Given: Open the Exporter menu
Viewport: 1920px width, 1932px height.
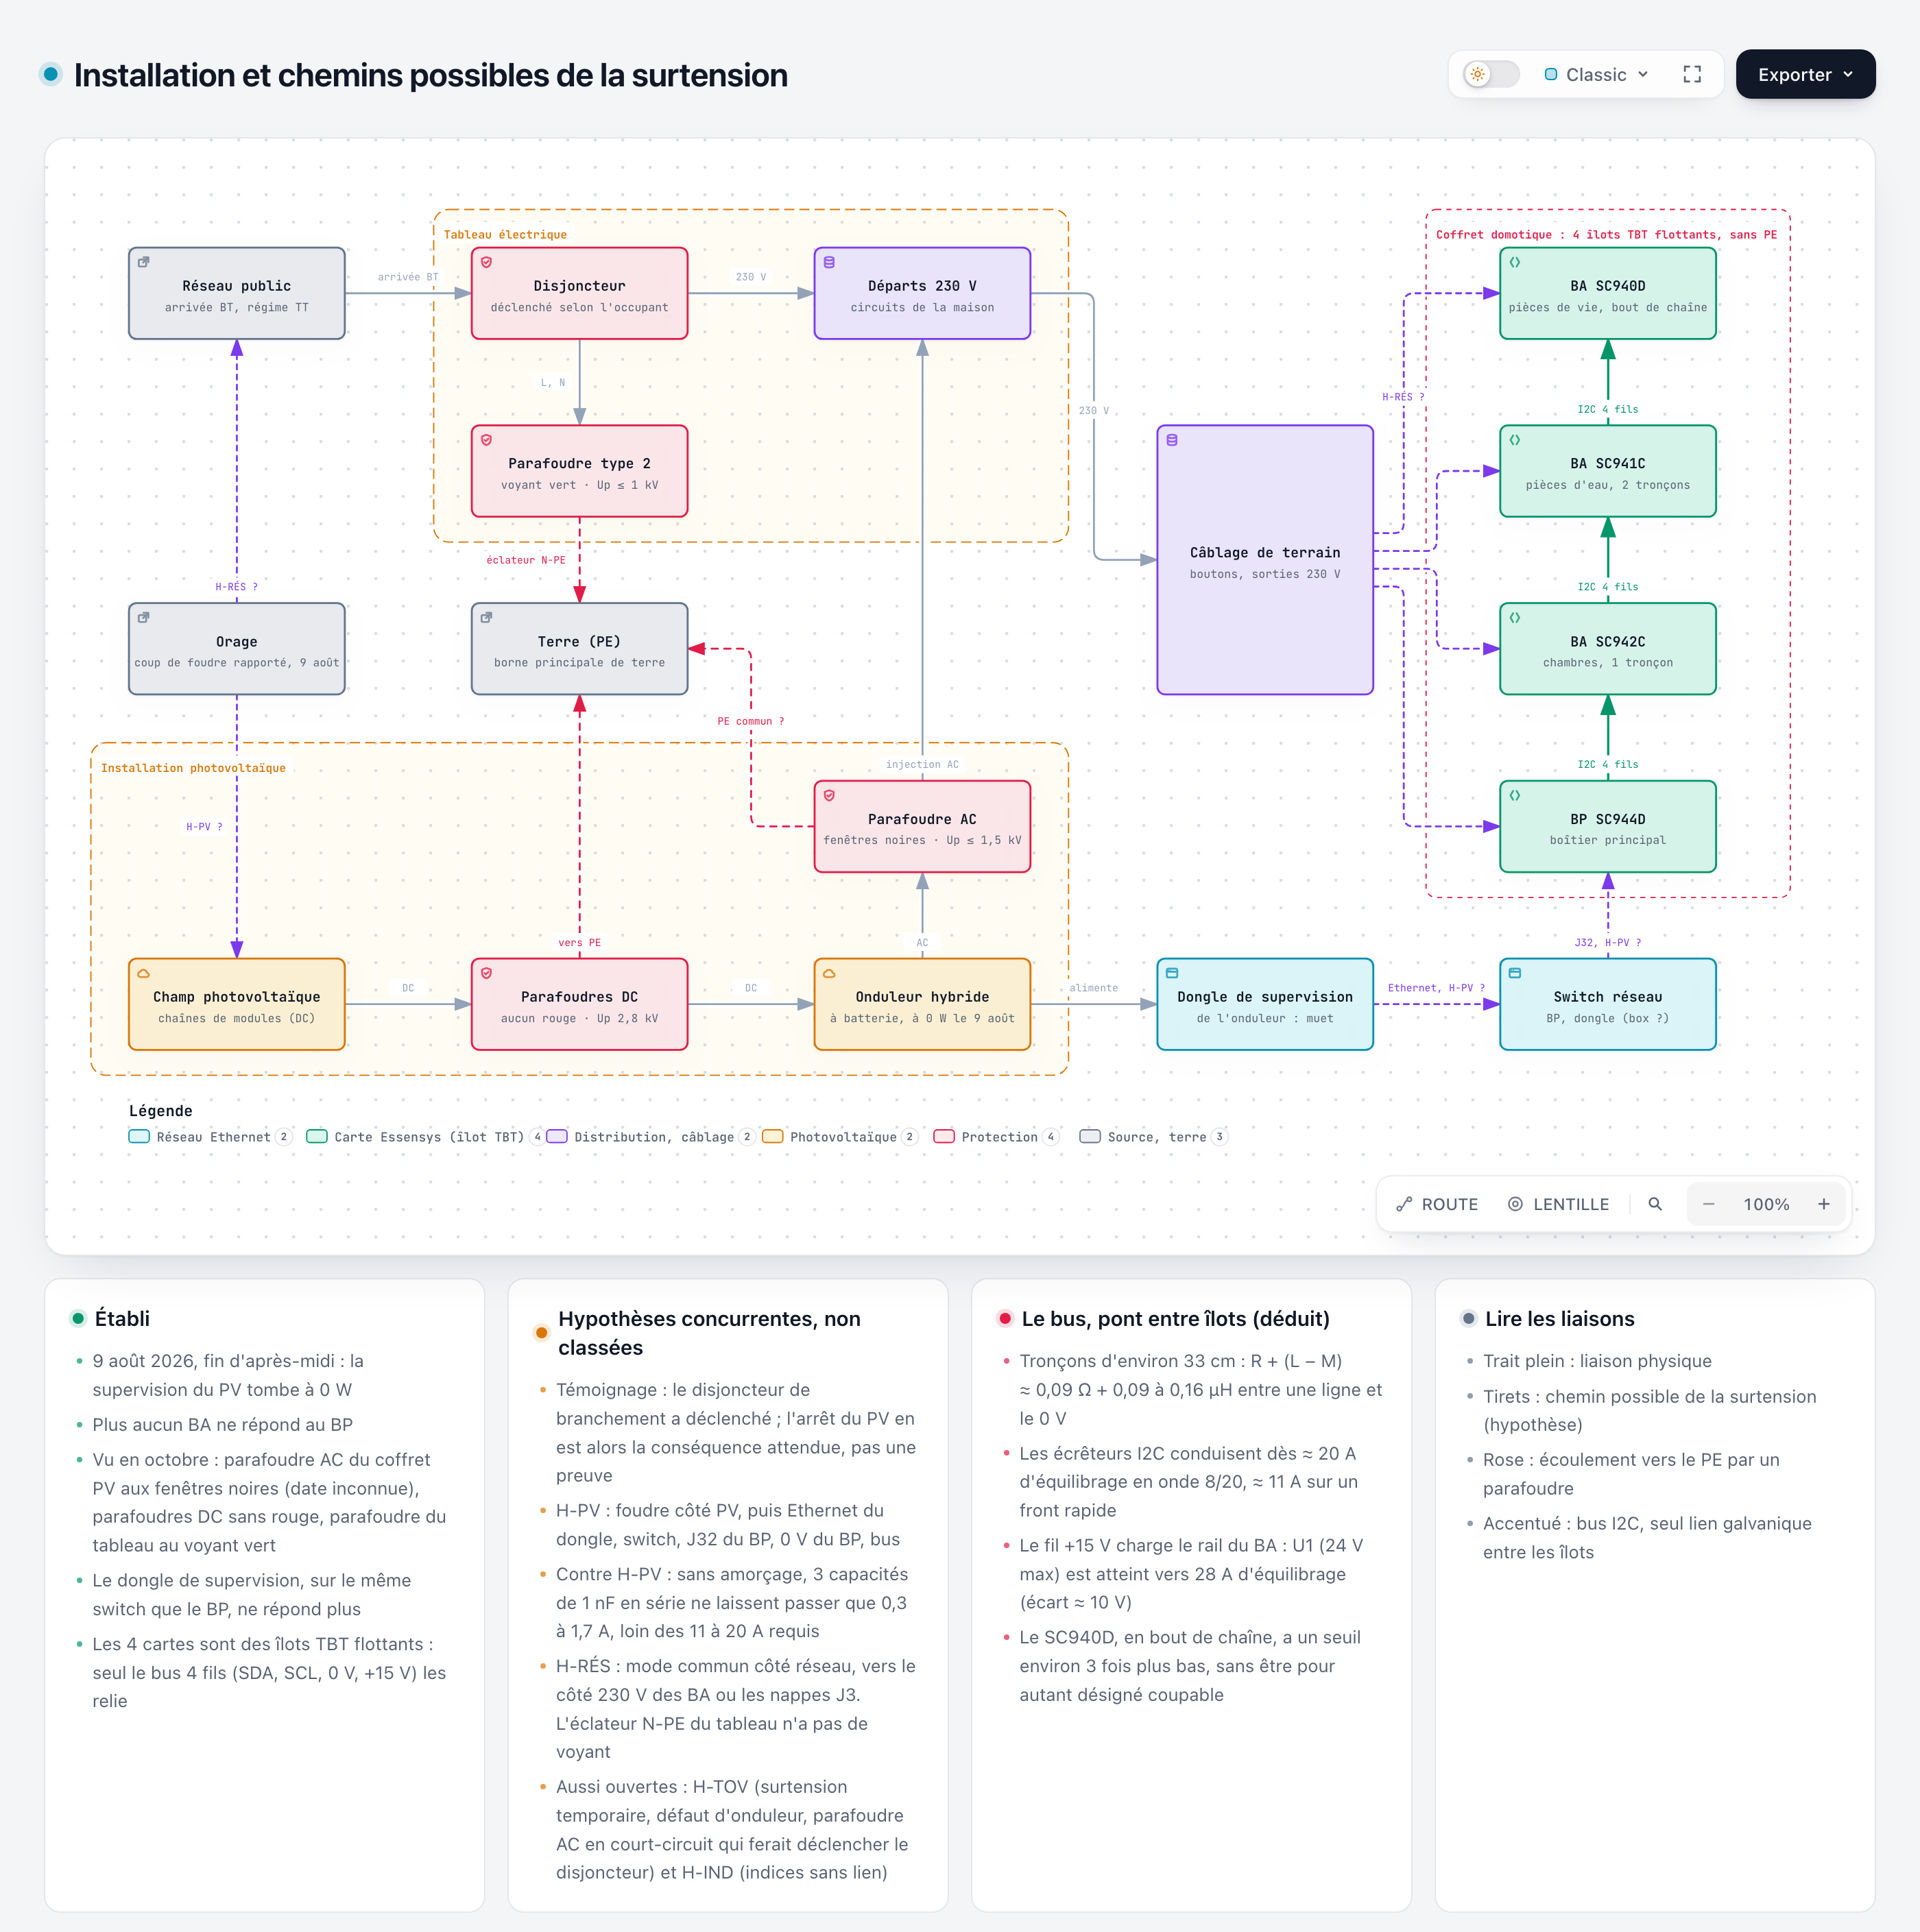Looking at the screenshot, I should point(1805,74).
